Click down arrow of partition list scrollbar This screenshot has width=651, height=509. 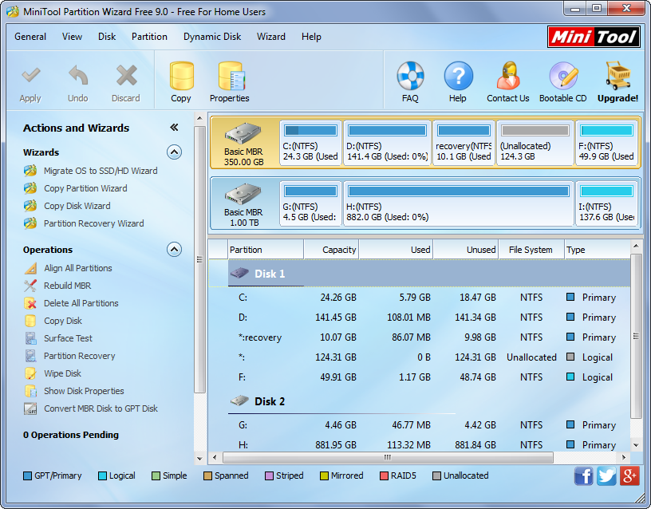636,445
